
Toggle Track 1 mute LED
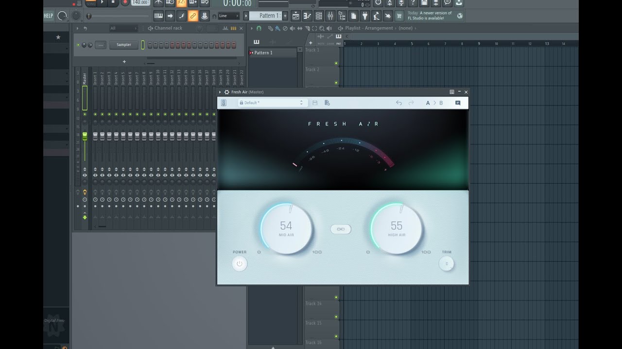[336, 63]
